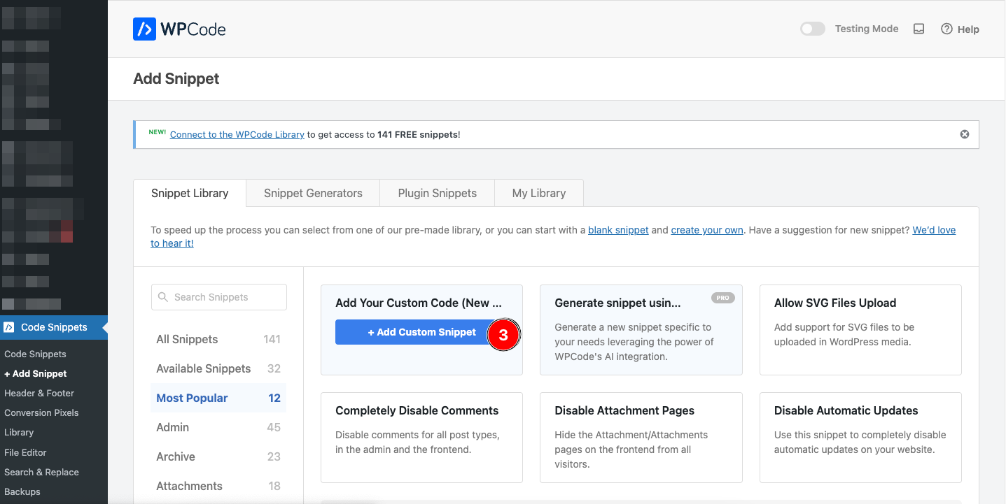Select the Attachments snippet category

218,486
